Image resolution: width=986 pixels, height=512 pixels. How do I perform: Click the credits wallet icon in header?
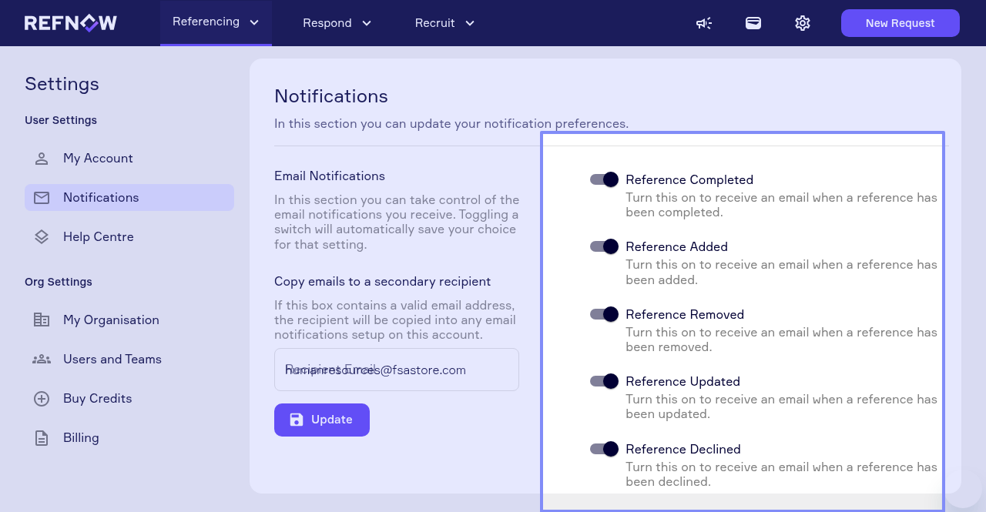point(753,23)
